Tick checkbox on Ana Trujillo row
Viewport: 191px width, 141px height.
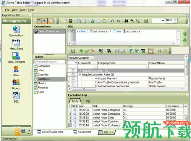click(73, 82)
